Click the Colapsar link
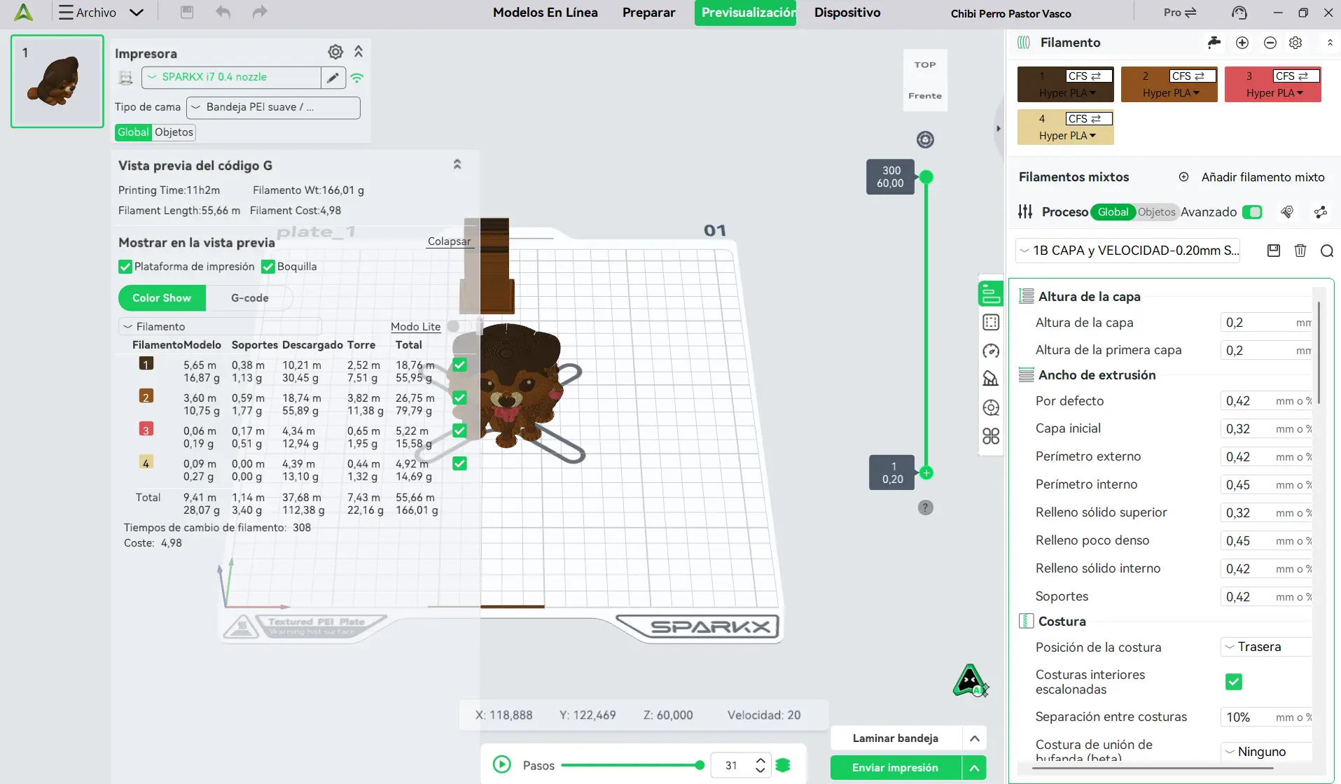This screenshot has width=1341, height=784. point(449,241)
